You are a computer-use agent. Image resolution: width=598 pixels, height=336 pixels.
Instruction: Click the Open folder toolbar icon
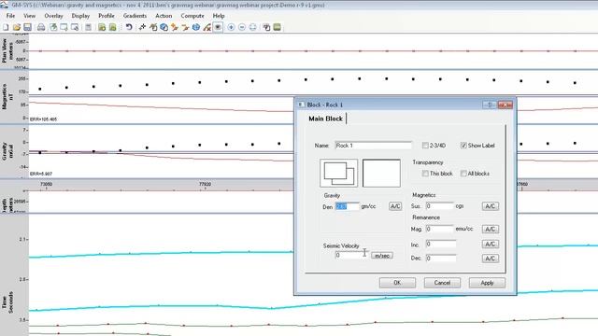coord(17,27)
